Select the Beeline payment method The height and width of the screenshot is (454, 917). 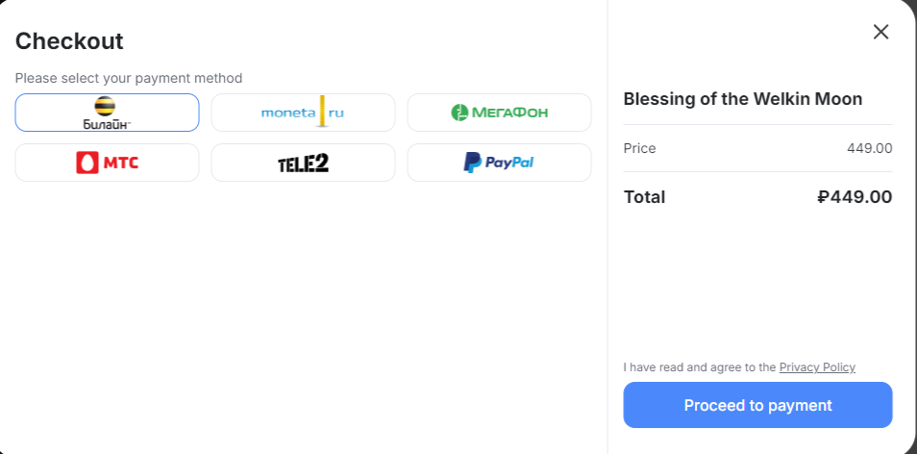coord(107,113)
